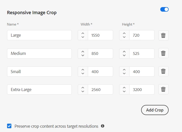This screenshot has width=182, height=132.
Task: Uncheck Preserve crop content across target resolutions
Action: pyautogui.click(x=9, y=126)
